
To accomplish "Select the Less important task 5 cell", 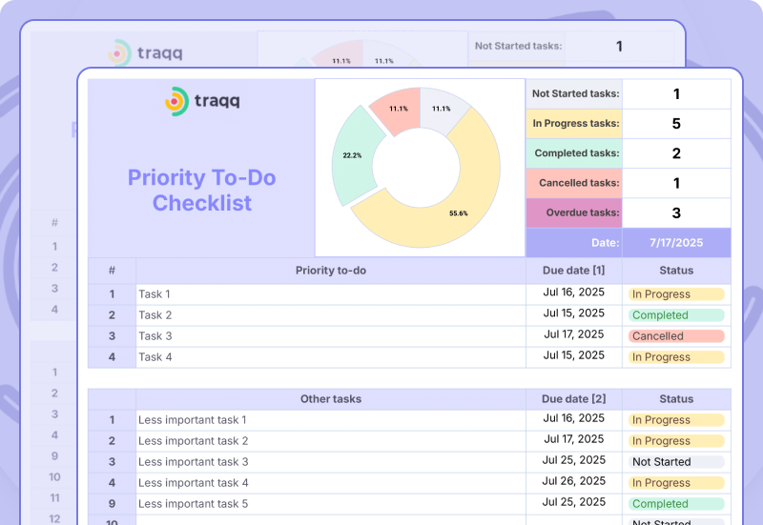I will tap(331, 504).
